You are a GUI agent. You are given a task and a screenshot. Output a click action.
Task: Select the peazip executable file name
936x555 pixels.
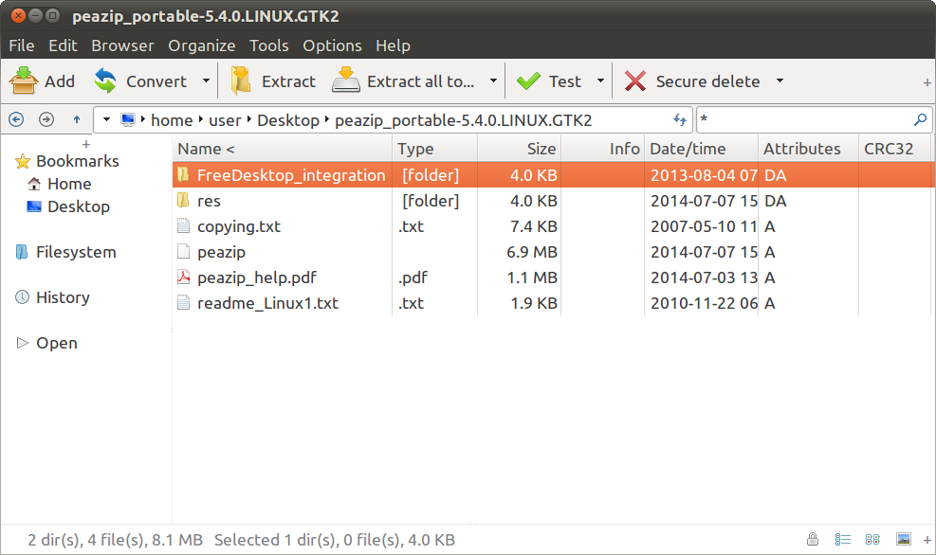(222, 252)
